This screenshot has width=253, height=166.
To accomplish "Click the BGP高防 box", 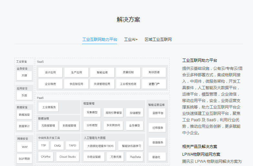I will [24, 159].
